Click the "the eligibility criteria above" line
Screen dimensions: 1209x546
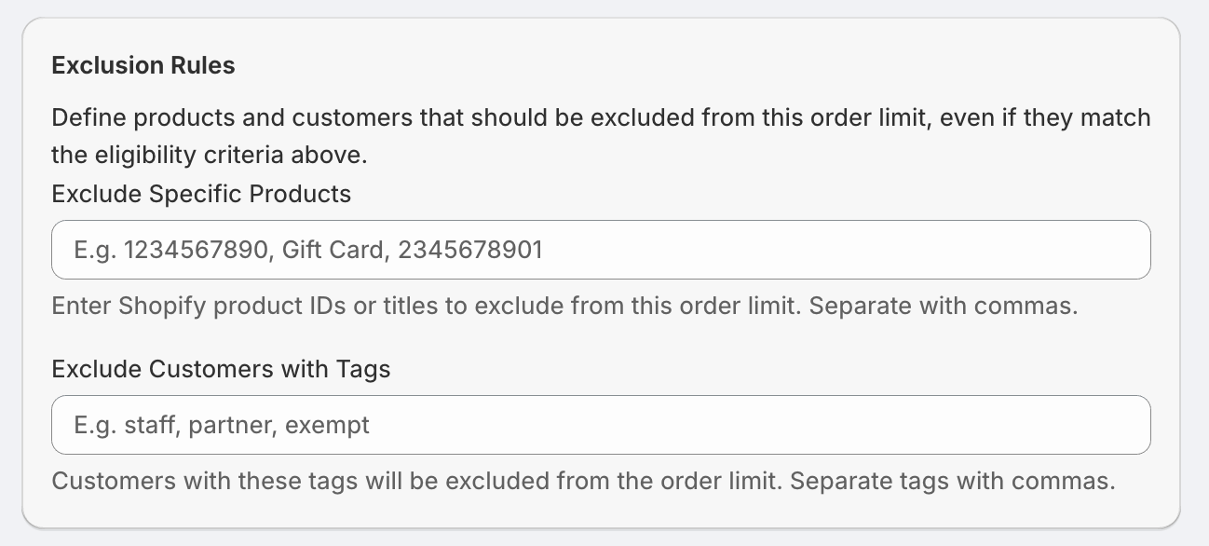[210, 156]
